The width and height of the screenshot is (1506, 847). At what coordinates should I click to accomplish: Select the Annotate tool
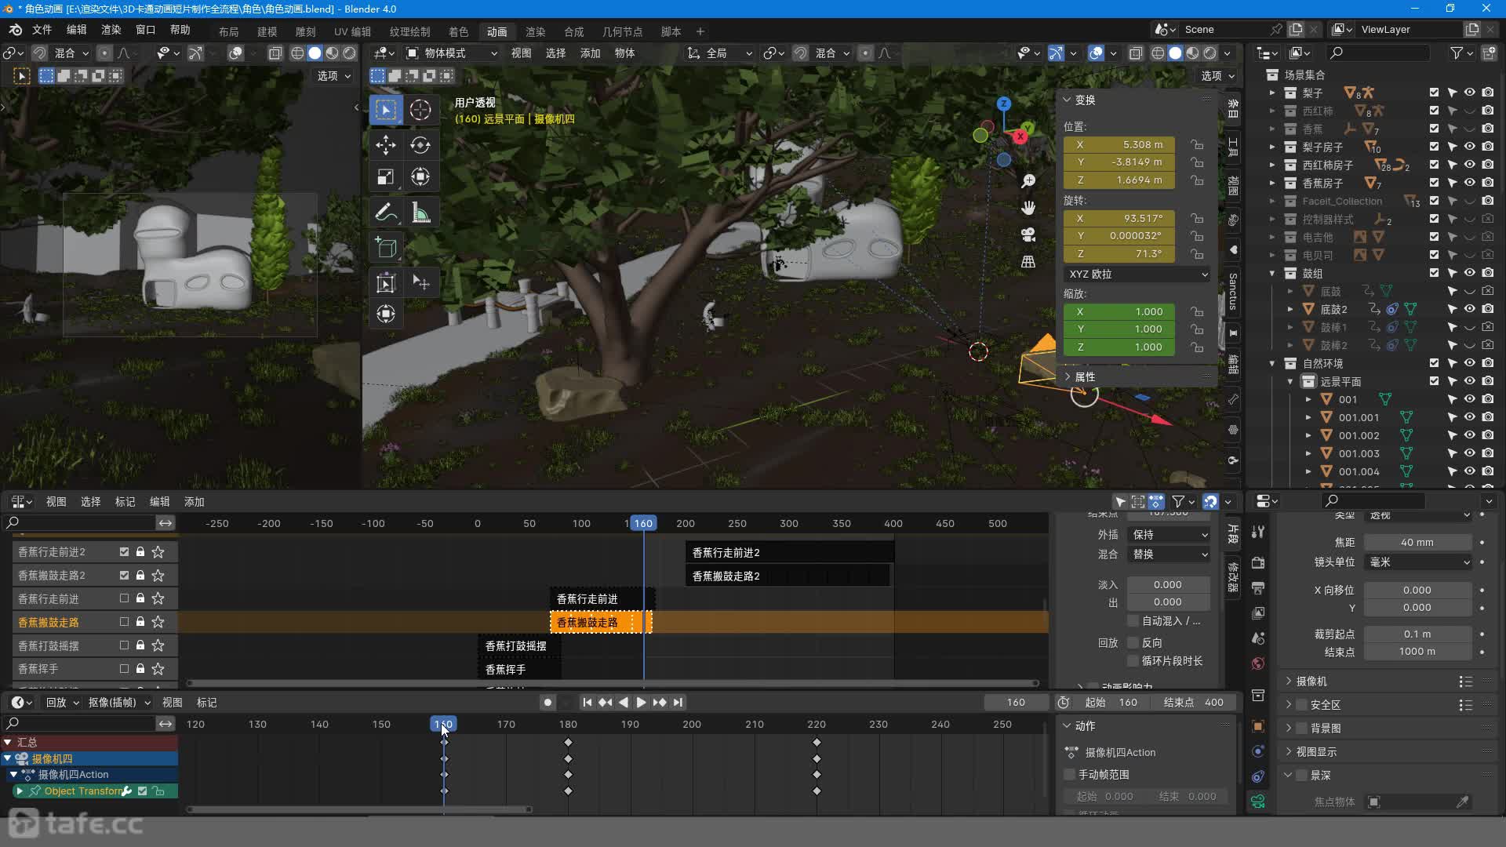pyautogui.click(x=385, y=213)
